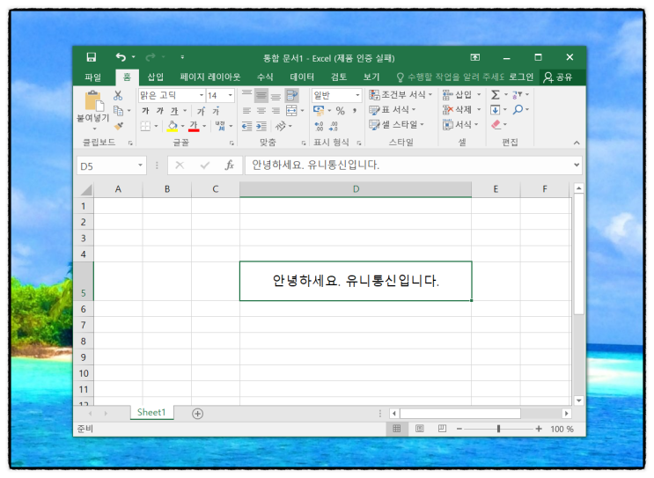Switch to the 데이터 tab
The width and height of the screenshot is (654, 478).
[x=302, y=77]
